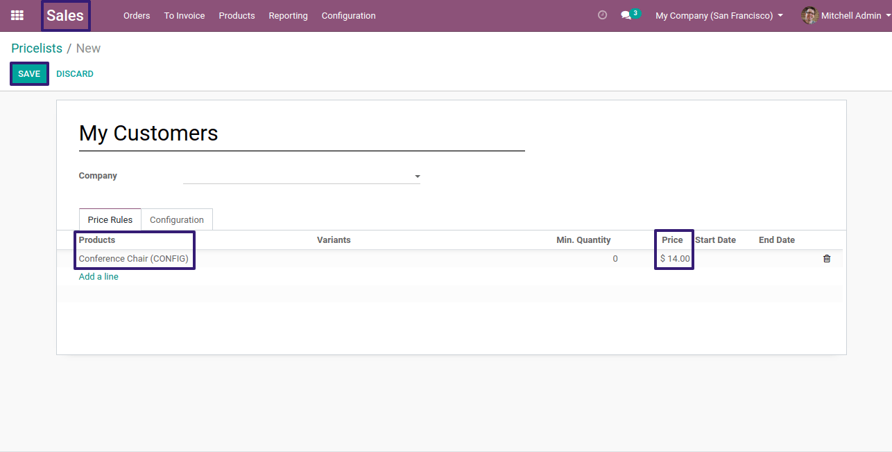Select the Conference Chair (CONFIG) cell
This screenshot has height=452, width=892.
pos(134,259)
